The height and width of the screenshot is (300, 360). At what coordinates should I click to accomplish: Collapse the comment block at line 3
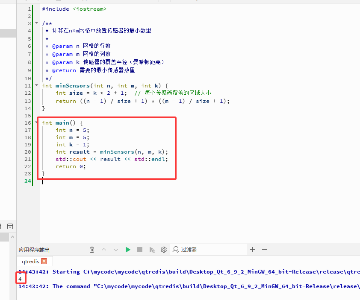[36, 23]
